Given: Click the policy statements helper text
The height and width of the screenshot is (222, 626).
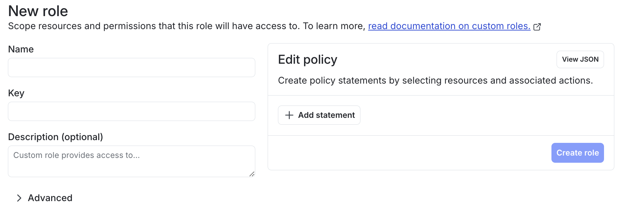Looking at the screenshot, I should tap(435, 81).
